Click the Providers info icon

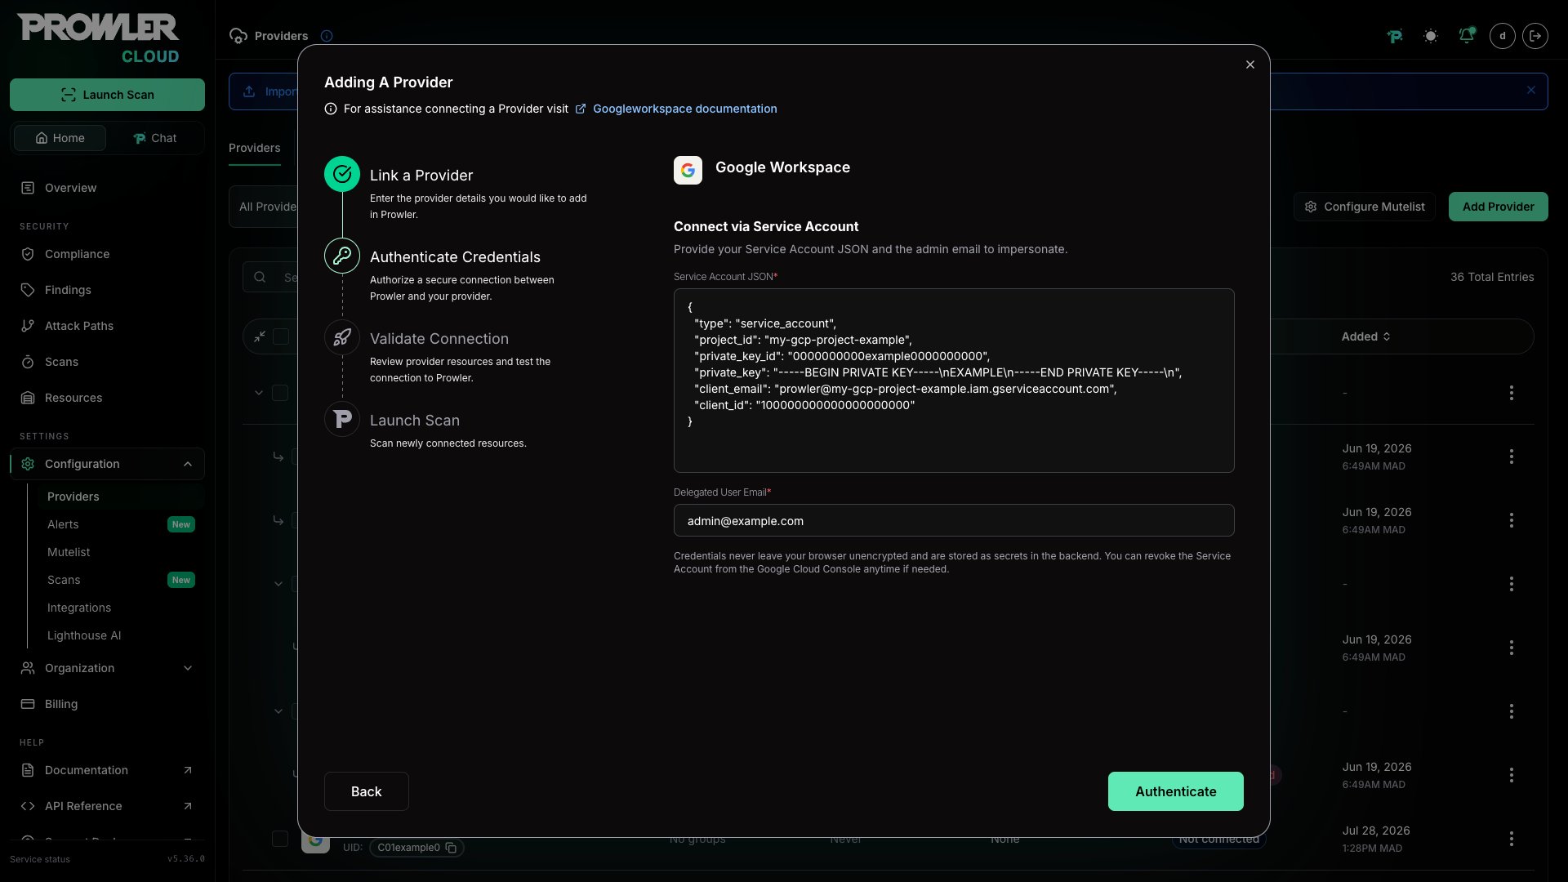(x=327, y=36)
